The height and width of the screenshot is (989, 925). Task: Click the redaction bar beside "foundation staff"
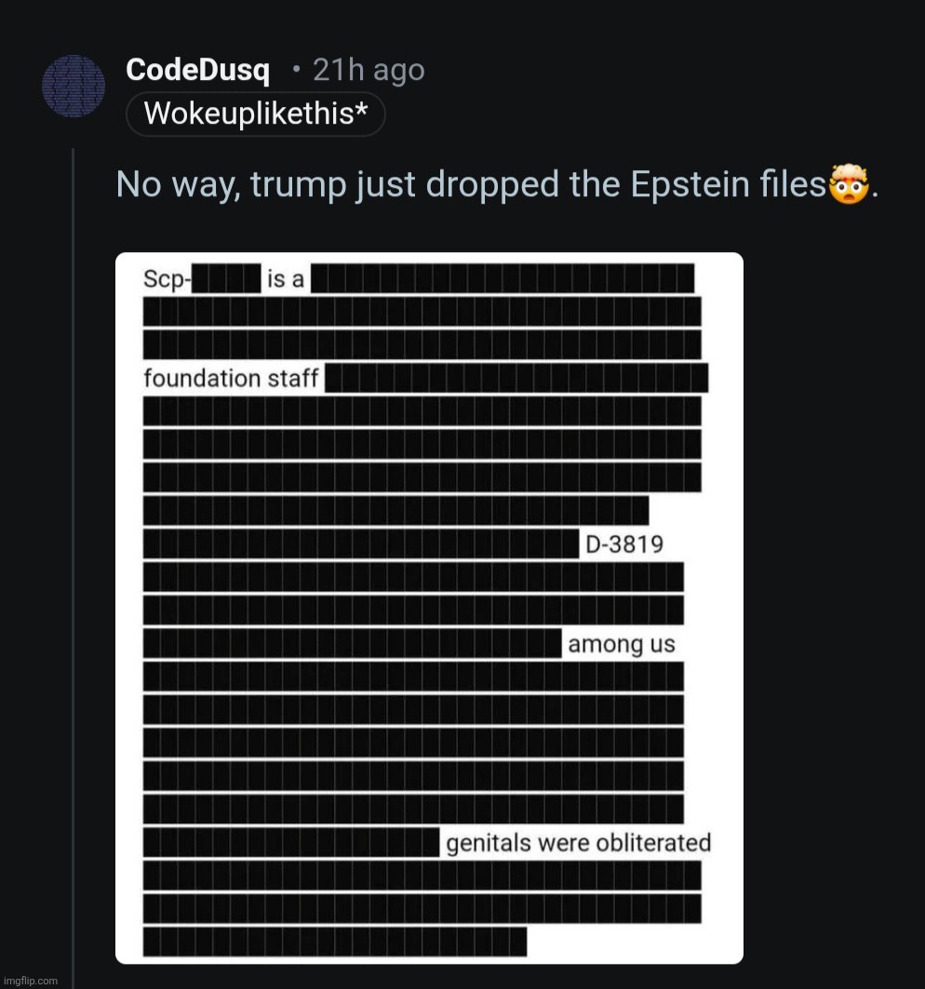516,379
